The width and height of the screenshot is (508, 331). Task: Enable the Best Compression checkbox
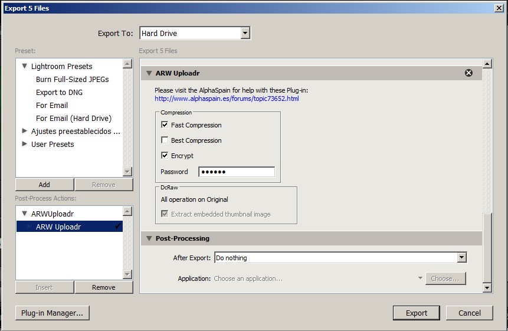(x=165, y=140)
